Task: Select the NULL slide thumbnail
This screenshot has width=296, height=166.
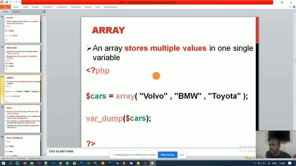Action: 22,119
